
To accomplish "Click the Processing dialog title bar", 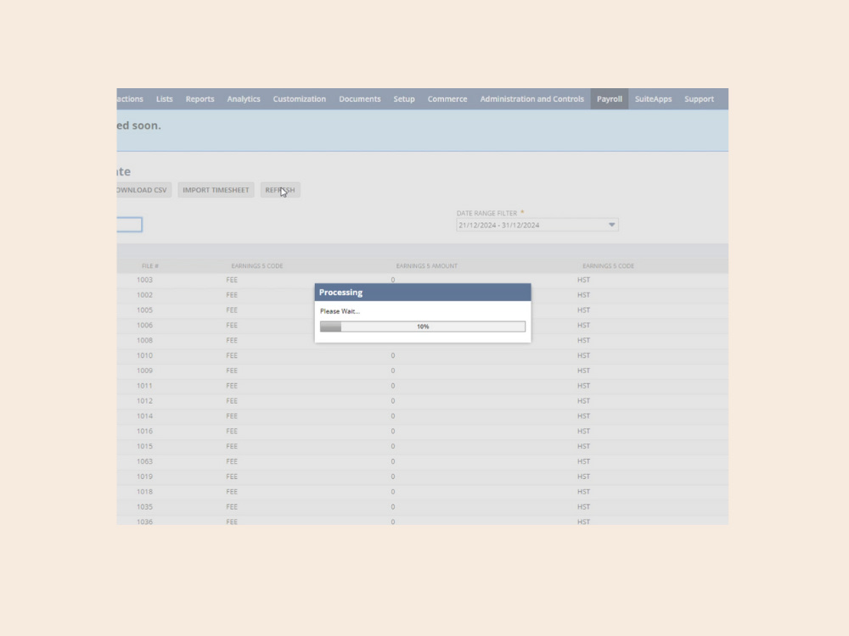I will pos(422,292).
